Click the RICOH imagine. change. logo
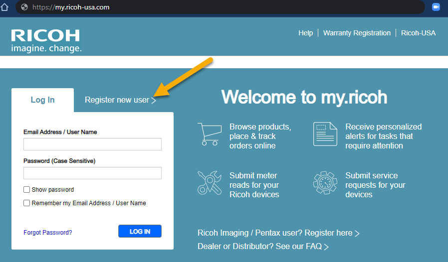 (46, 41)
